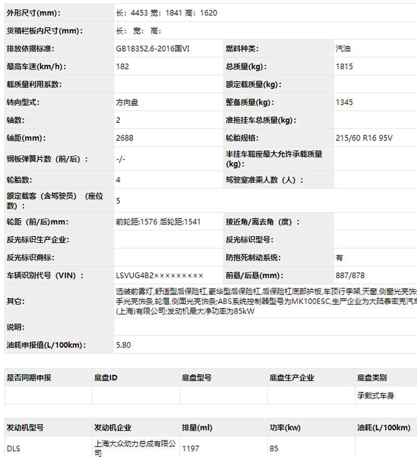
Task: Select the 反光标识生产企业 label
Action: tap(38, 240)
